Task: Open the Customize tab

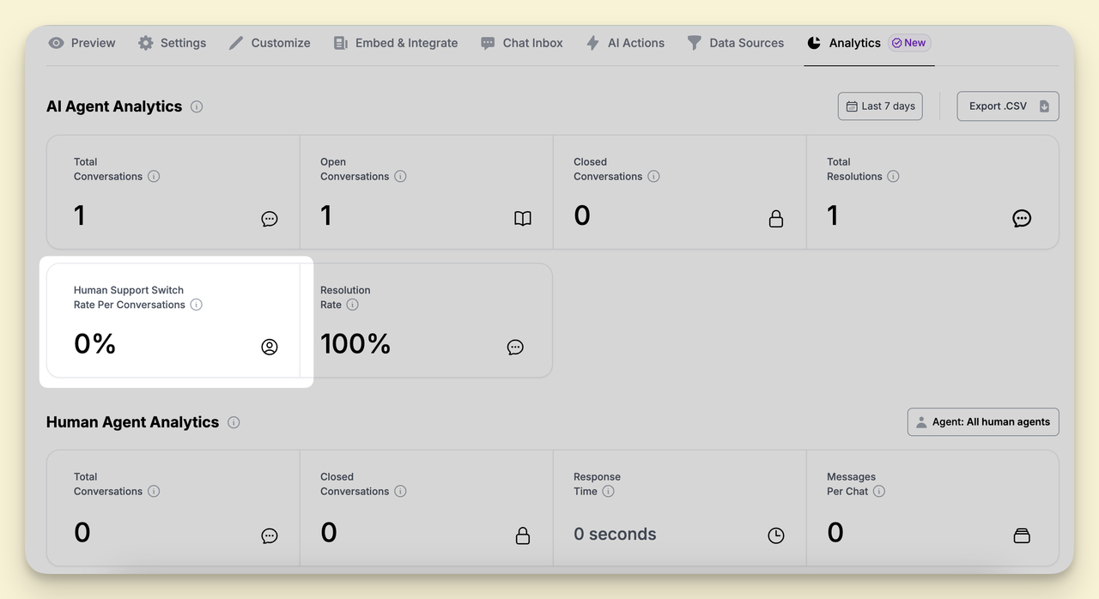Action: (x=270, y=43)
